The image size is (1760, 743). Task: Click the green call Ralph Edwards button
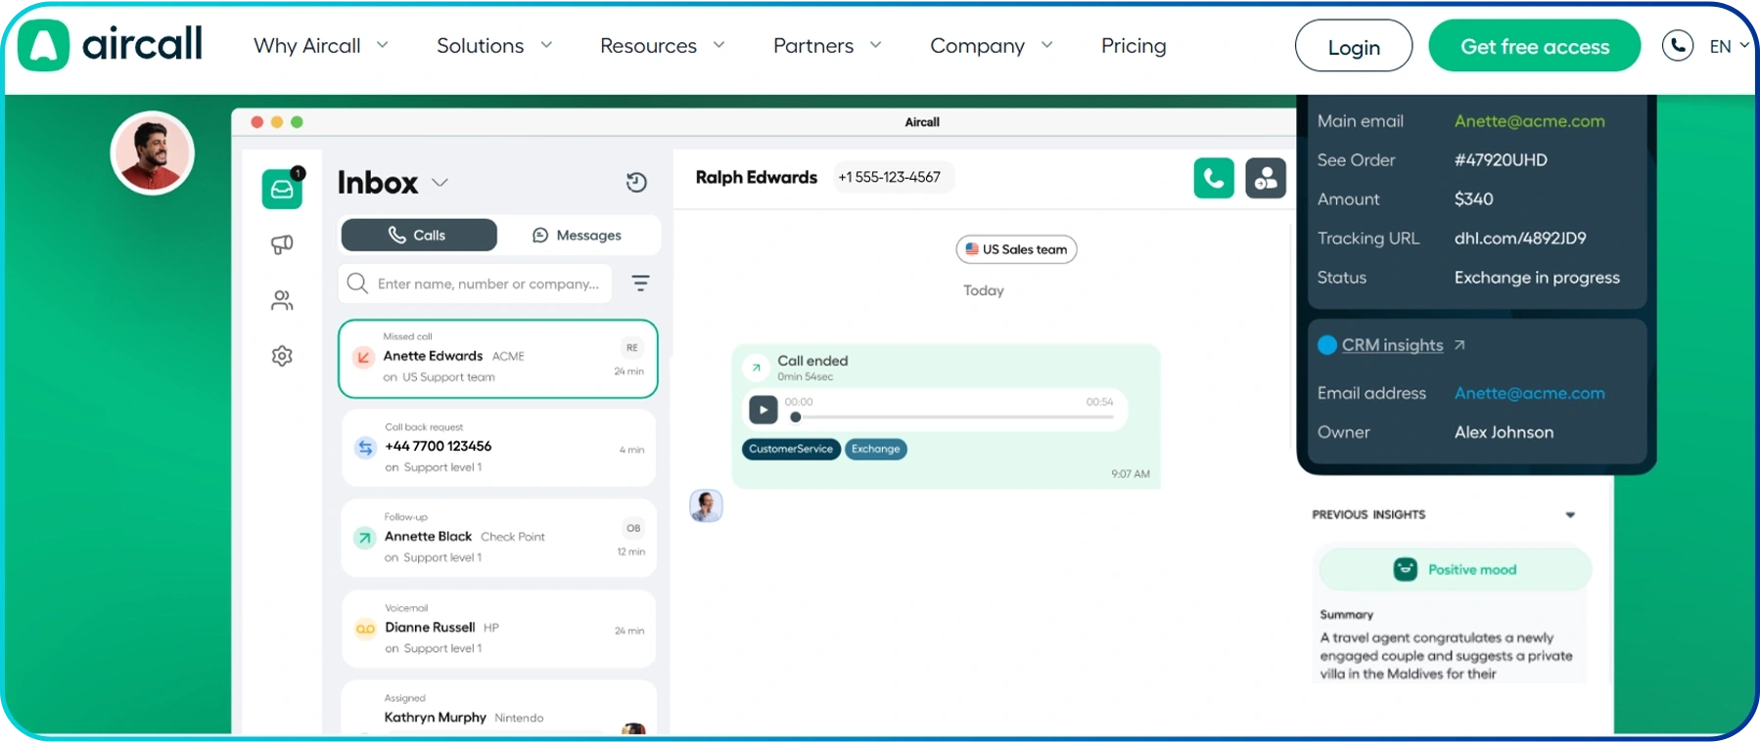[x=1214, y=178]
